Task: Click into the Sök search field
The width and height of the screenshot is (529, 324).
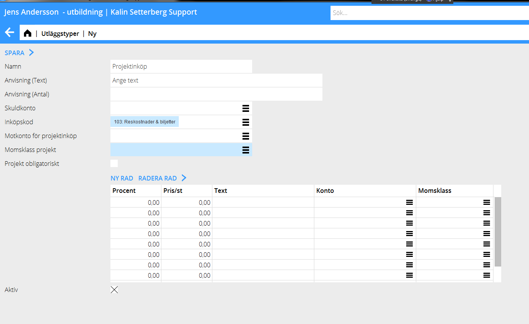Action: pyautogui.click(x=429, y=13)
